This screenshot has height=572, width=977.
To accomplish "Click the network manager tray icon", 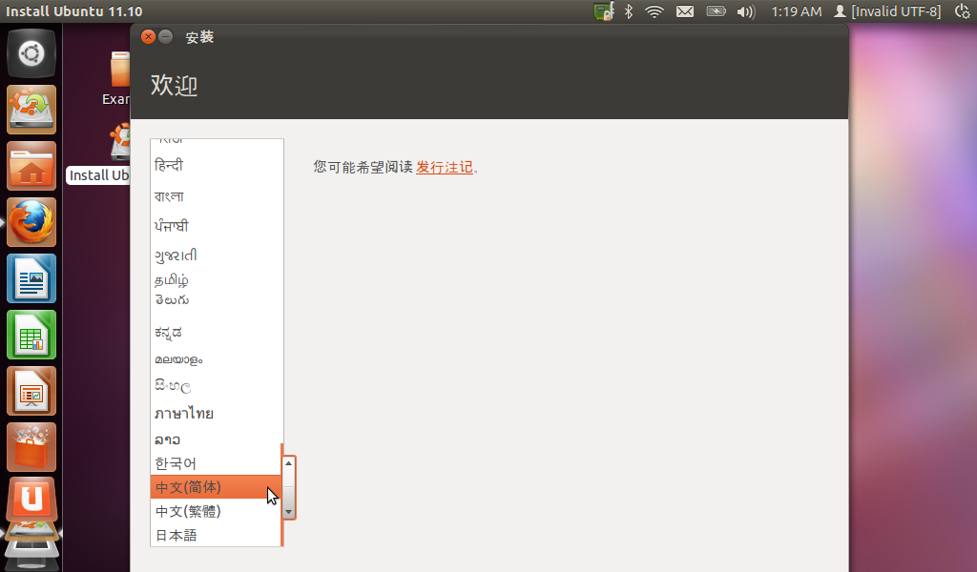I will pos(603,11).
